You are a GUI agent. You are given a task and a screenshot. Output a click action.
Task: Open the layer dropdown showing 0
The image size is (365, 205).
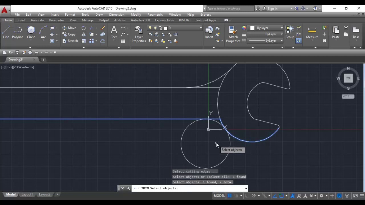point(175,28)
